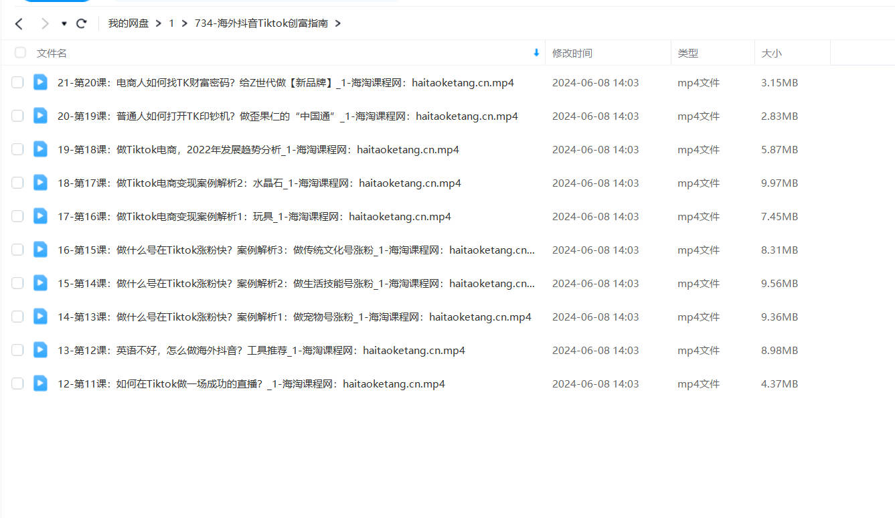The height and width of the screenshot is (518, 895).
Task: Select file name 17-第16课 案例解析1：玩具
Action: [254, 217]
